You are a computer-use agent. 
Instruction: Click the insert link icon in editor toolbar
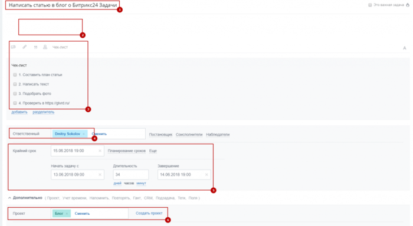(25, 47)
